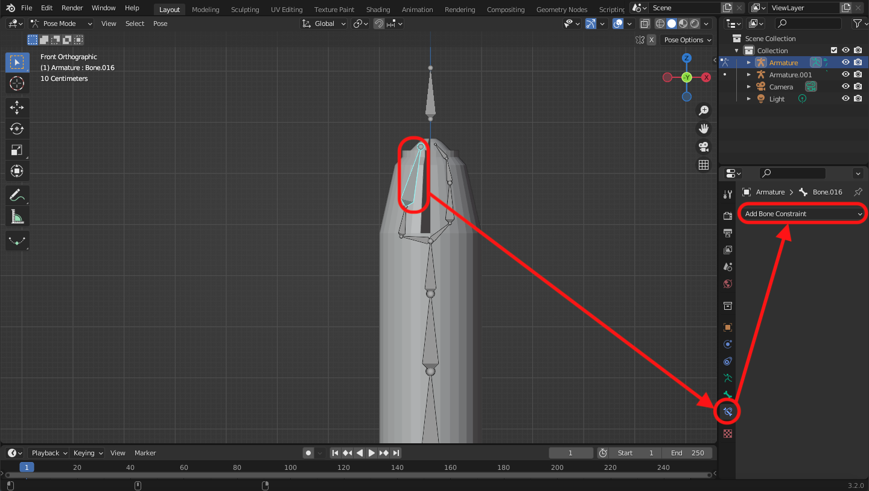
Task: Open the View Layer properties tab
Action: (x=728, y=249)
